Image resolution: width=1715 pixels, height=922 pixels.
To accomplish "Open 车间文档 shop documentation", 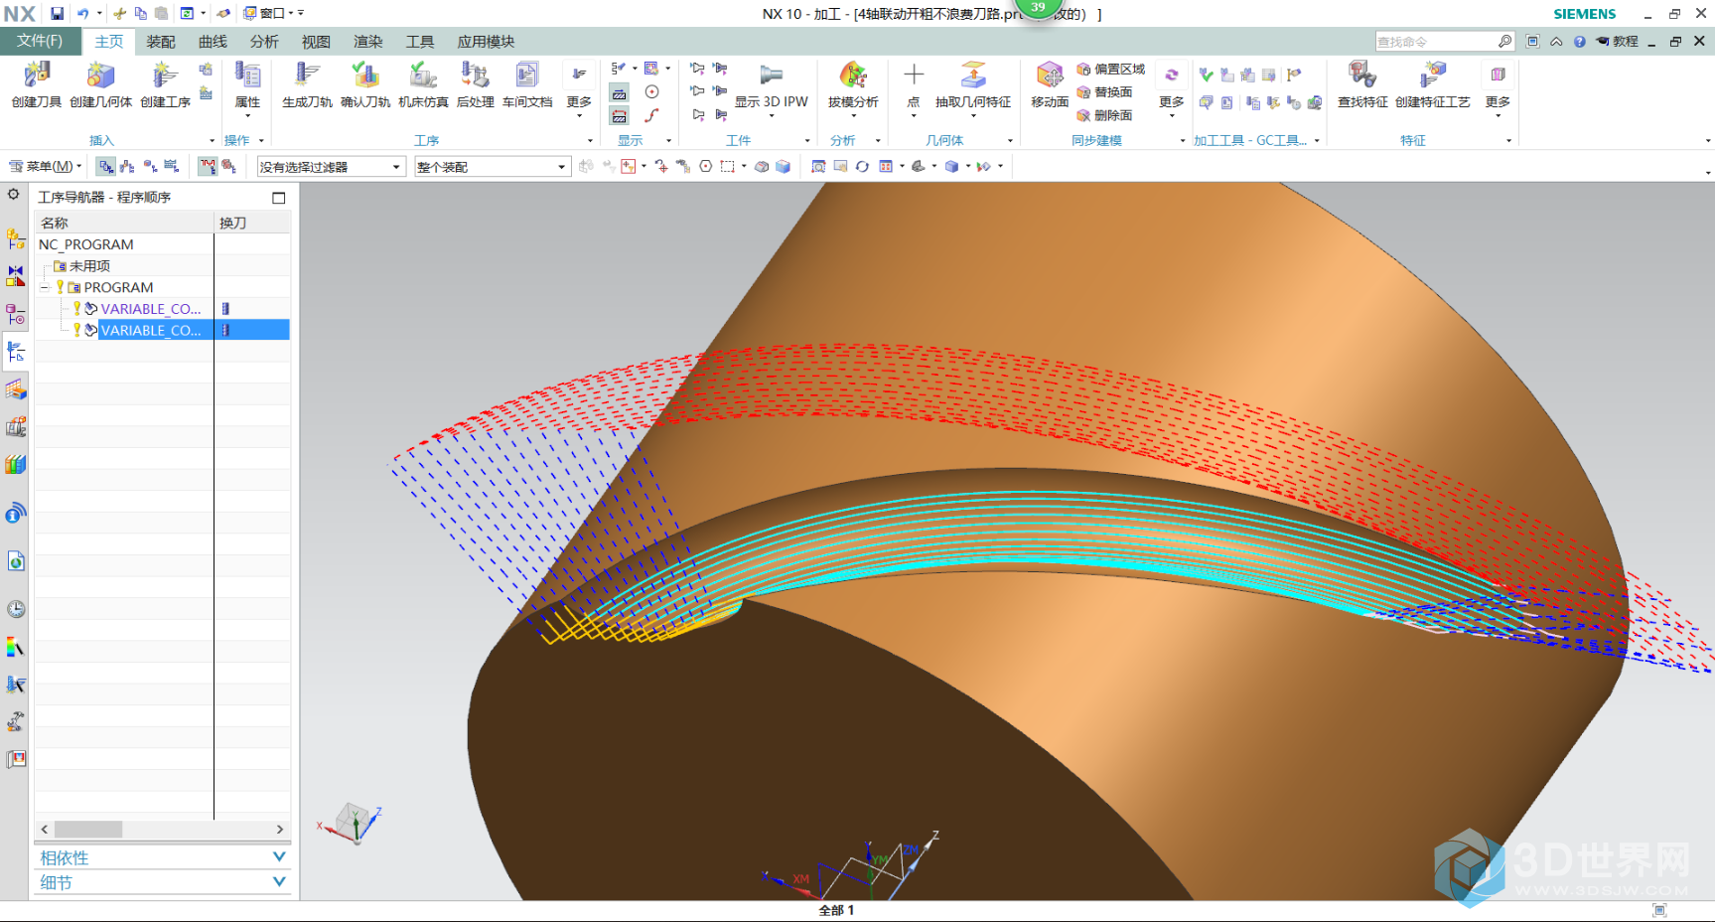I will pyautogui.click(x=527, y=83).
